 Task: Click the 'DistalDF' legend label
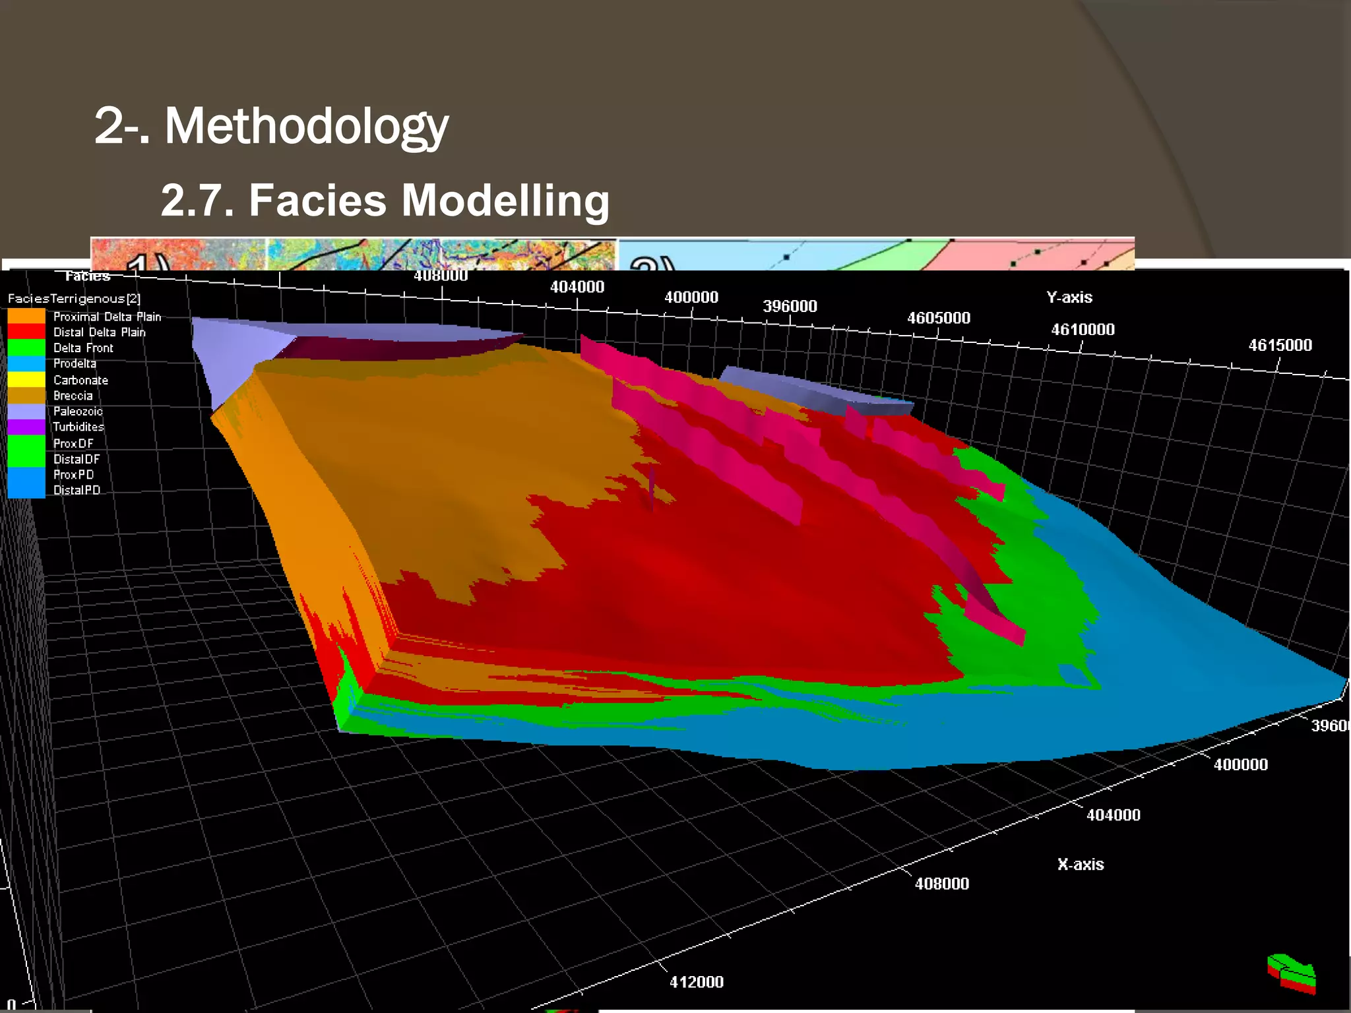[x=77, y=459]
